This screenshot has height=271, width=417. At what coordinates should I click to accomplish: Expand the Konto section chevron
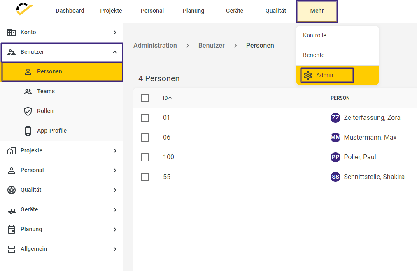tap(115, 32)
